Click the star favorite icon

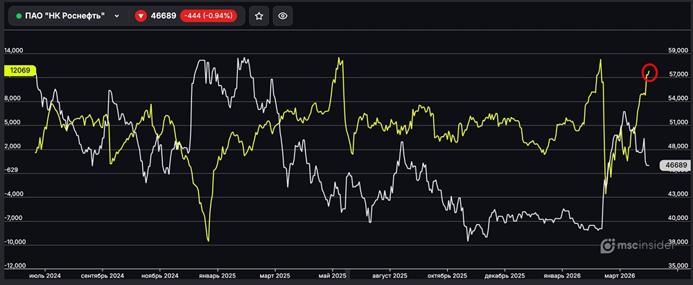[259, 16]
